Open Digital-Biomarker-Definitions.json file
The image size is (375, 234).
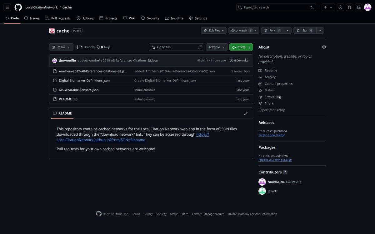pos(84,80)
